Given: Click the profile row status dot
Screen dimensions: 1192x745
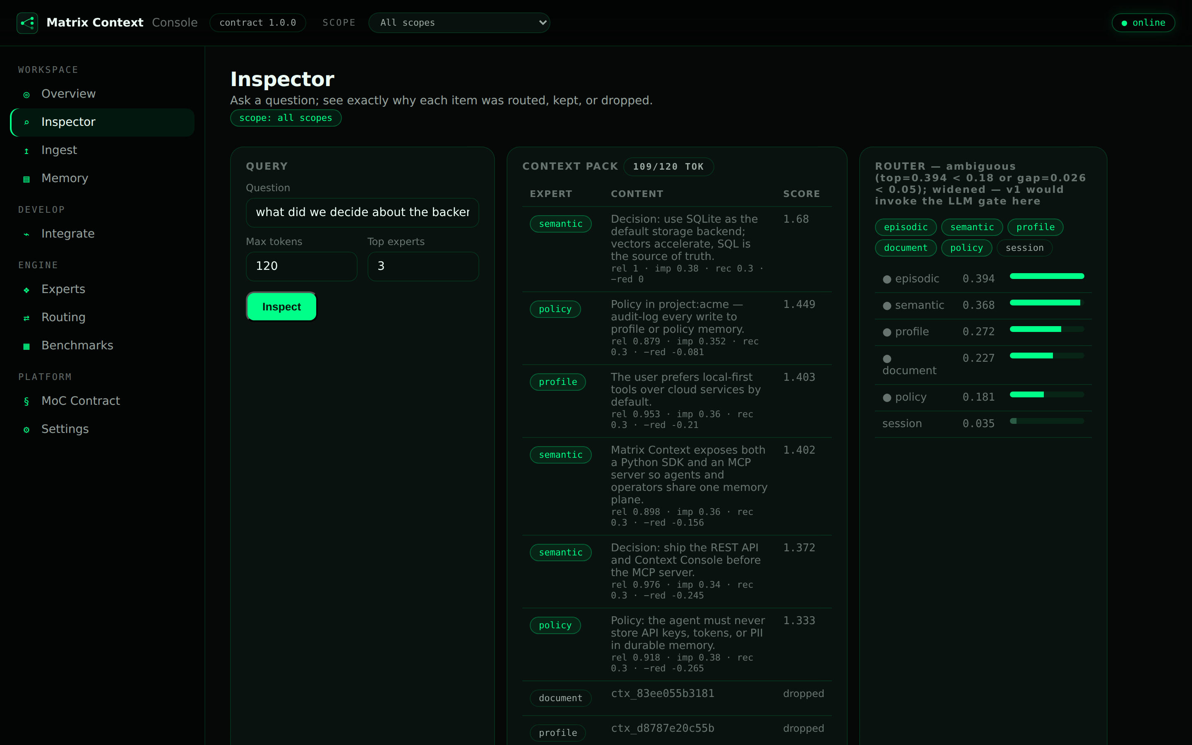Looking at the screenshot, I should pyautogui.click(x=887, y=333).
